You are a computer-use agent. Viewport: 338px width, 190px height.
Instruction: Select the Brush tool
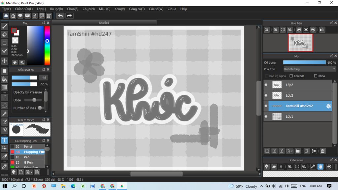pyautogui.click(x=5, y=26)
